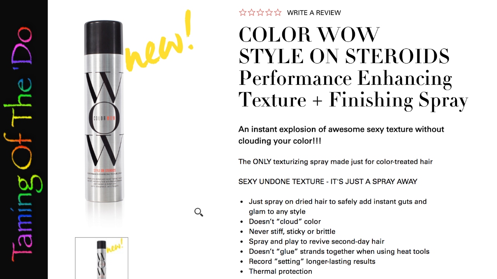Click the instant explosion tagline text
The height and width of the screenshot is (279, 497).
pos(341,135)
